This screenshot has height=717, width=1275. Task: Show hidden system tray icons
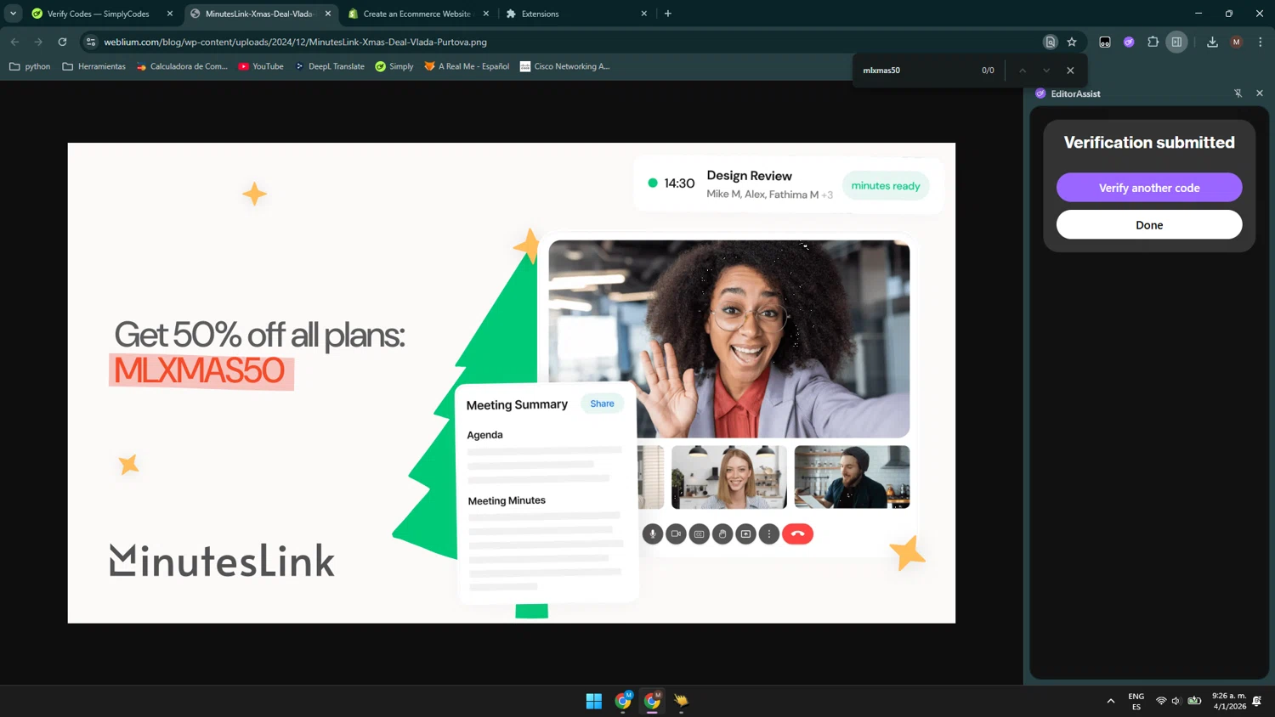[1110, 701]
